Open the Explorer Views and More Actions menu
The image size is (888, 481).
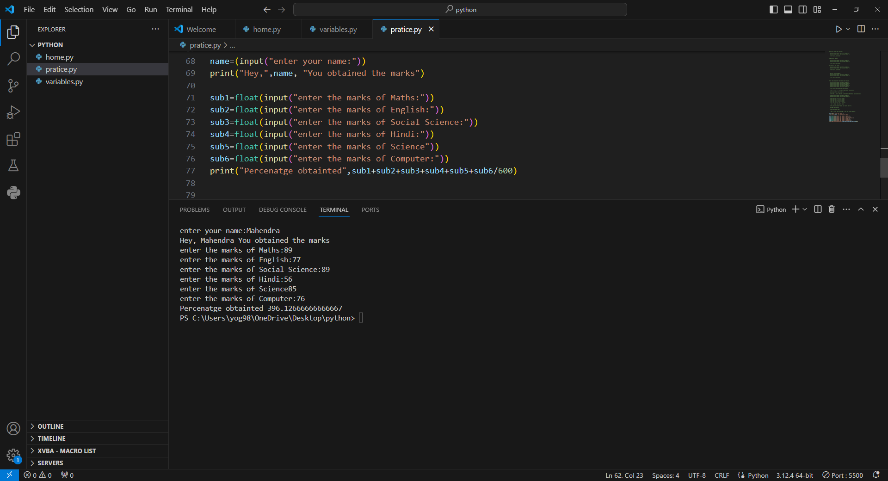155,29
